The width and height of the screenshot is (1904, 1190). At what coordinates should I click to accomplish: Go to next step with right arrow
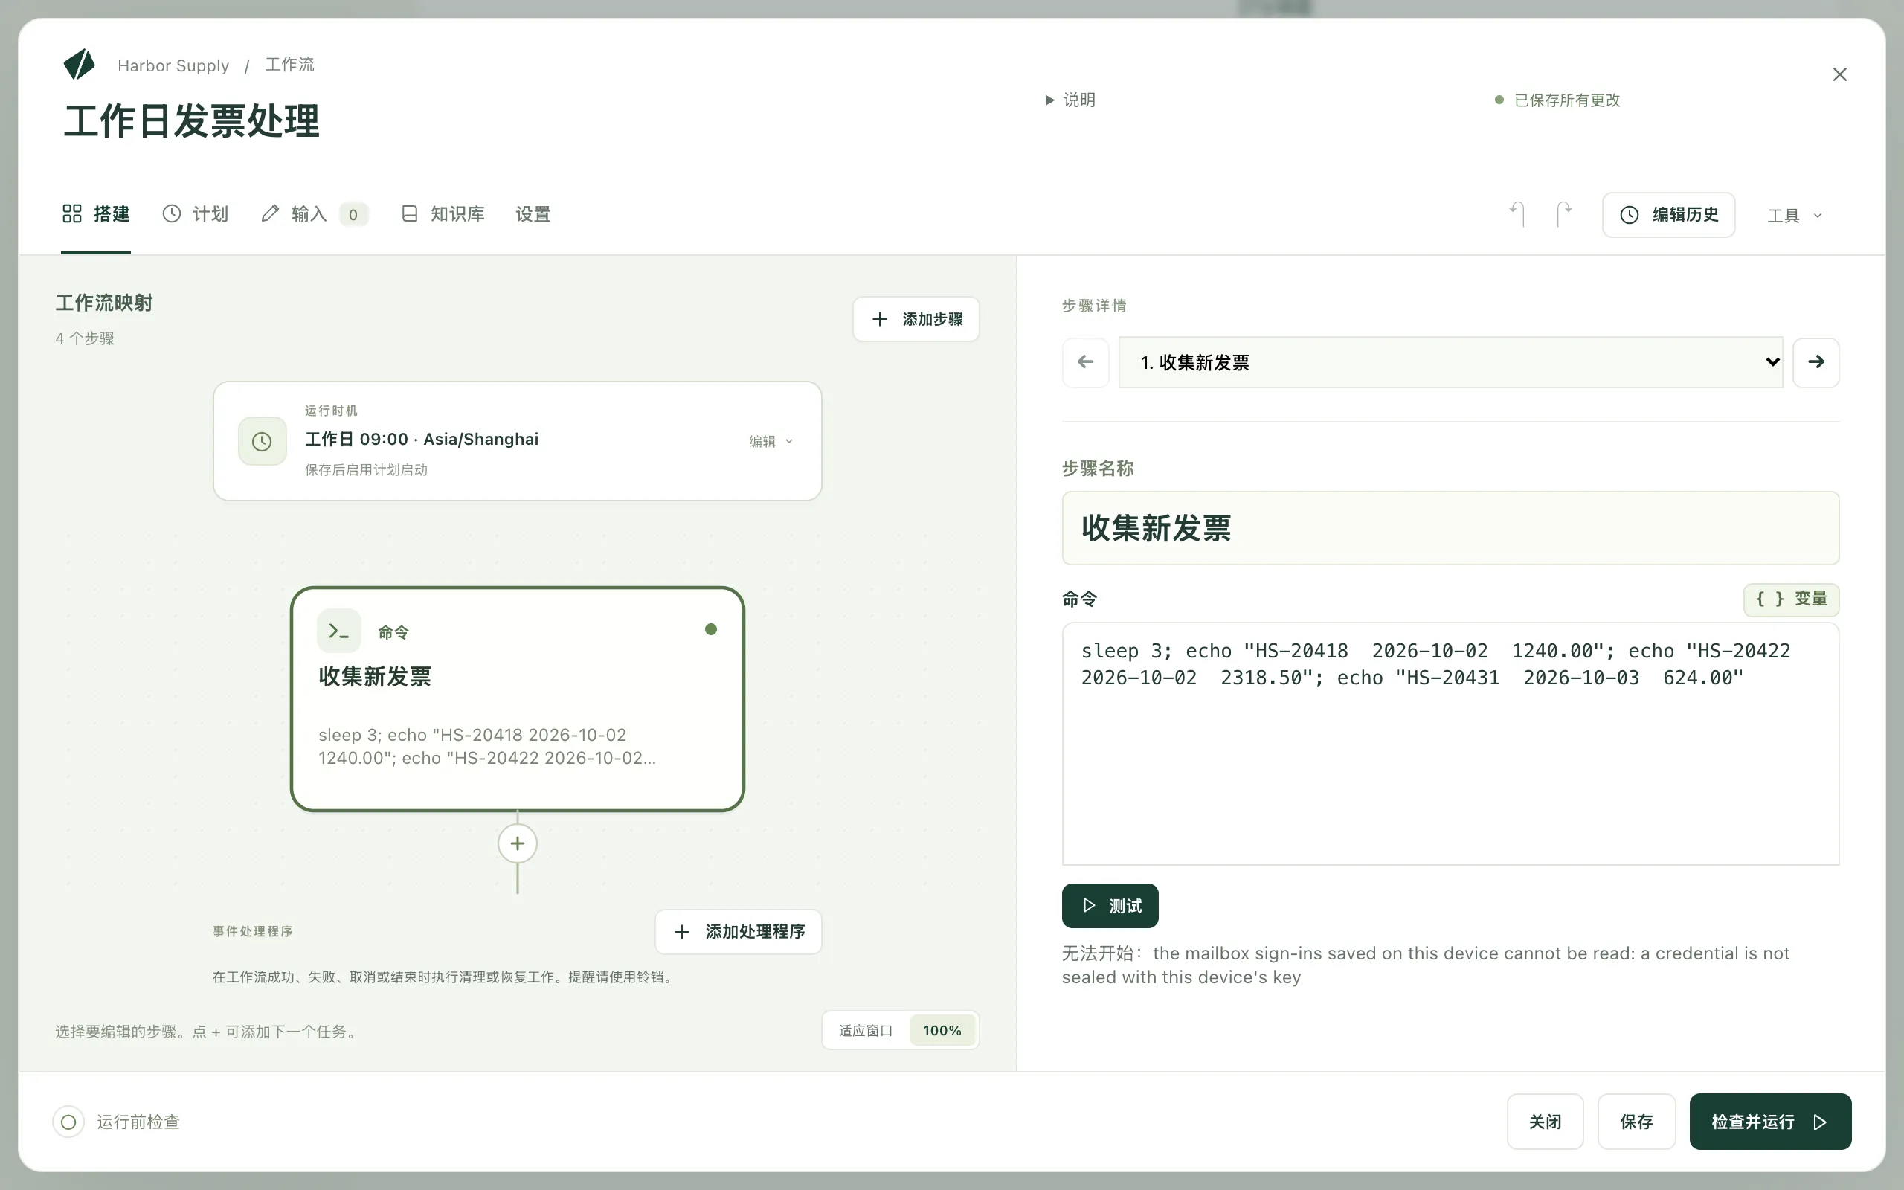click(1816, 362)
